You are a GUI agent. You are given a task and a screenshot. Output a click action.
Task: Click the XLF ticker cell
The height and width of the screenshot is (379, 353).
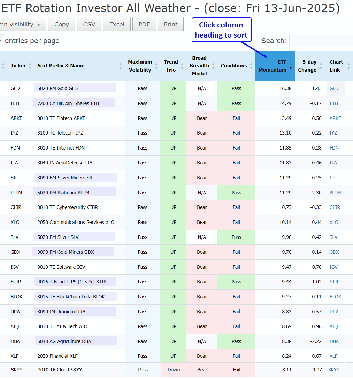(15, 356)
